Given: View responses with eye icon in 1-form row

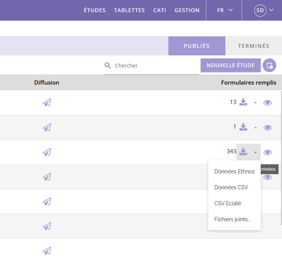Looking at the screenshot, I should (268, 127).
